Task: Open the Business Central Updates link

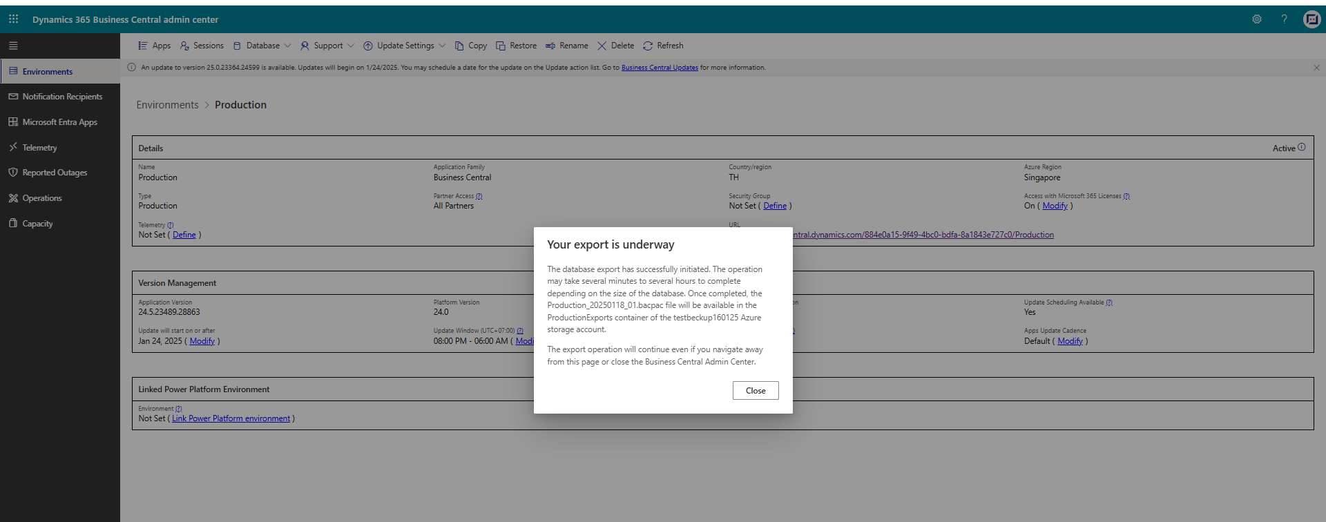Action: point(660,68)
